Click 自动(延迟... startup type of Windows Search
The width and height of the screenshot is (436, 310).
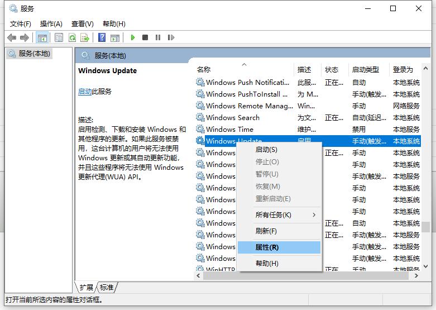[x=369, y=118]
